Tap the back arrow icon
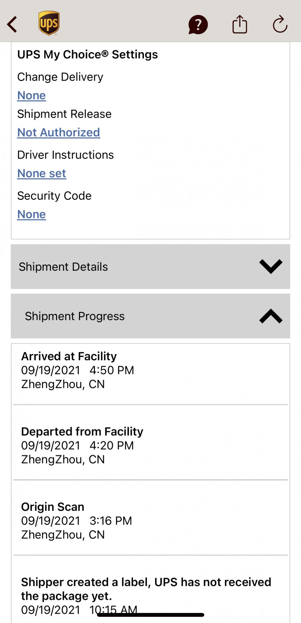 tap(12, 24)
